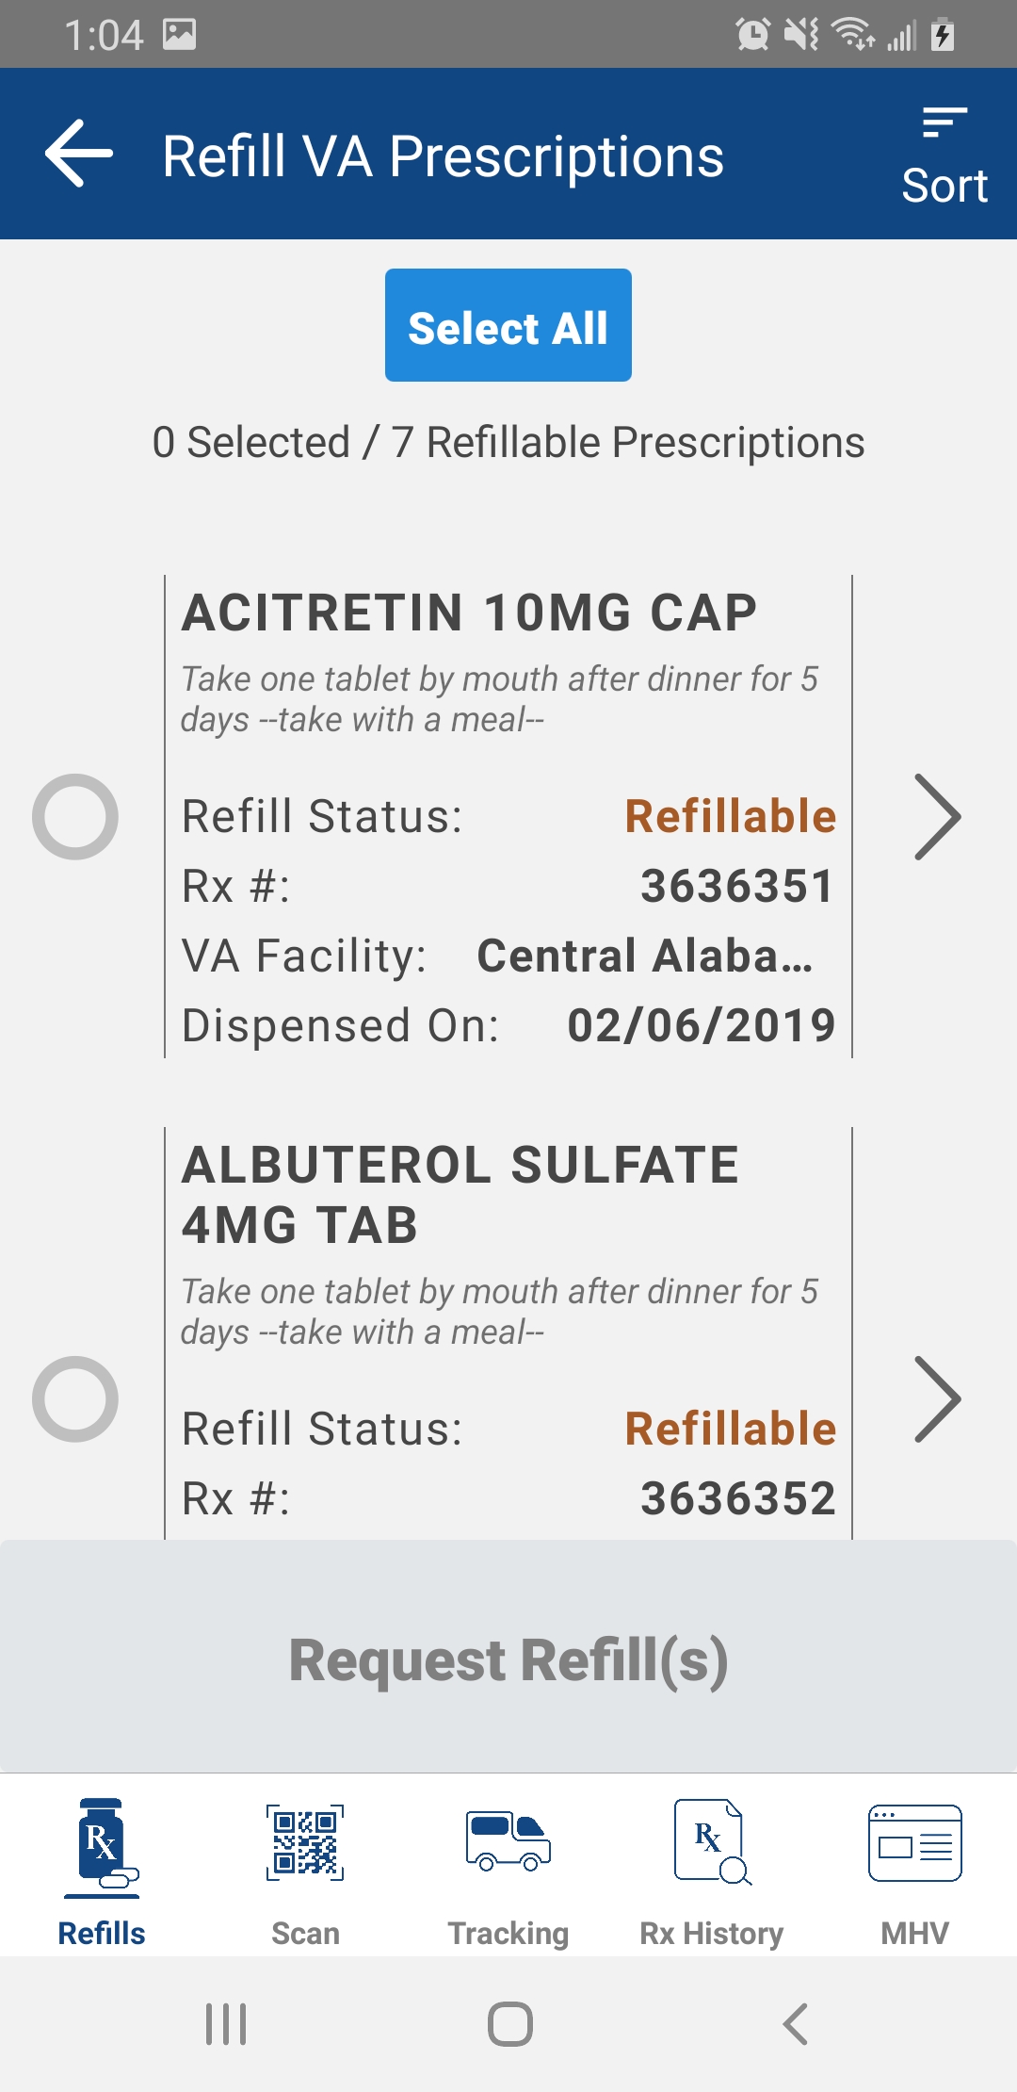Tap the Android system back button
Image resolution: width=1017 pixels, height=2092 pixels.
tap(796, 2024)
